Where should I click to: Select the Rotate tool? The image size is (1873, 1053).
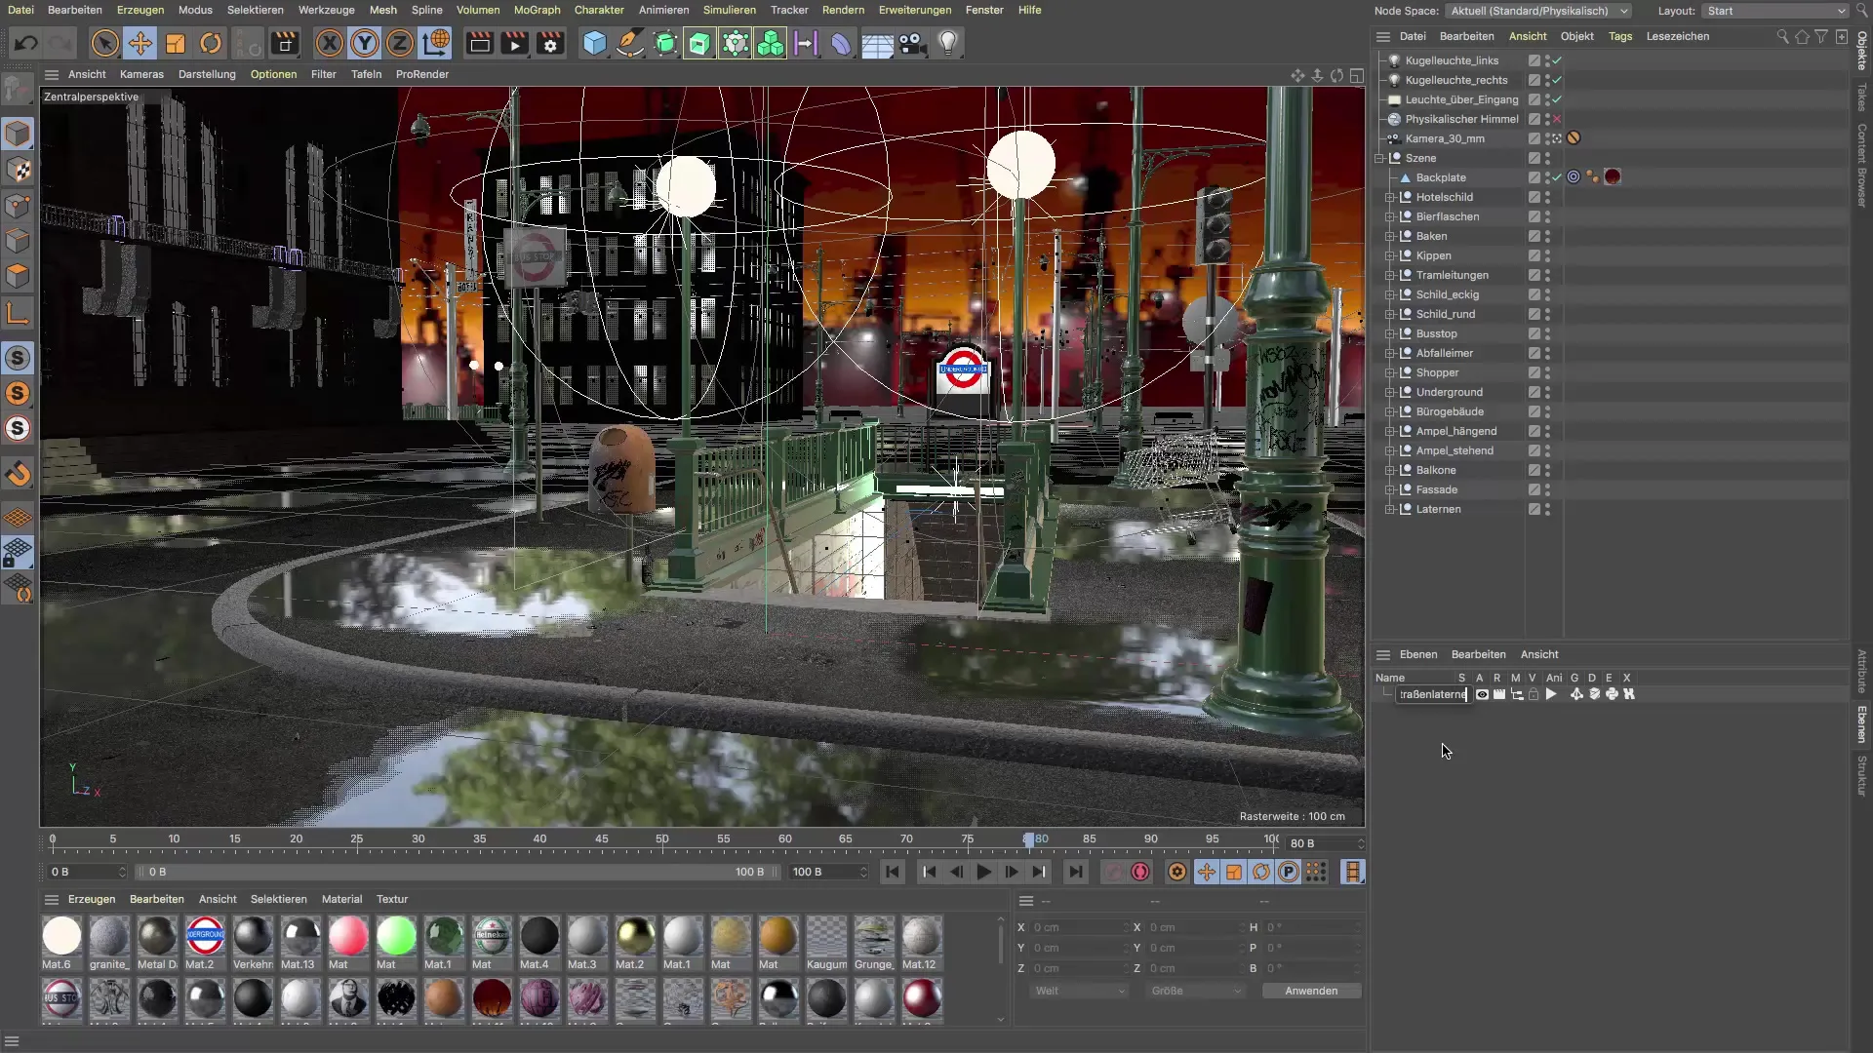coord(211,43)
